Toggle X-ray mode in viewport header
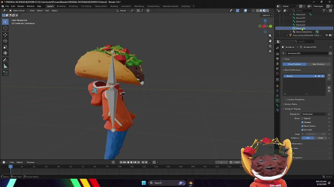The image size is (334, 187). 253,11
